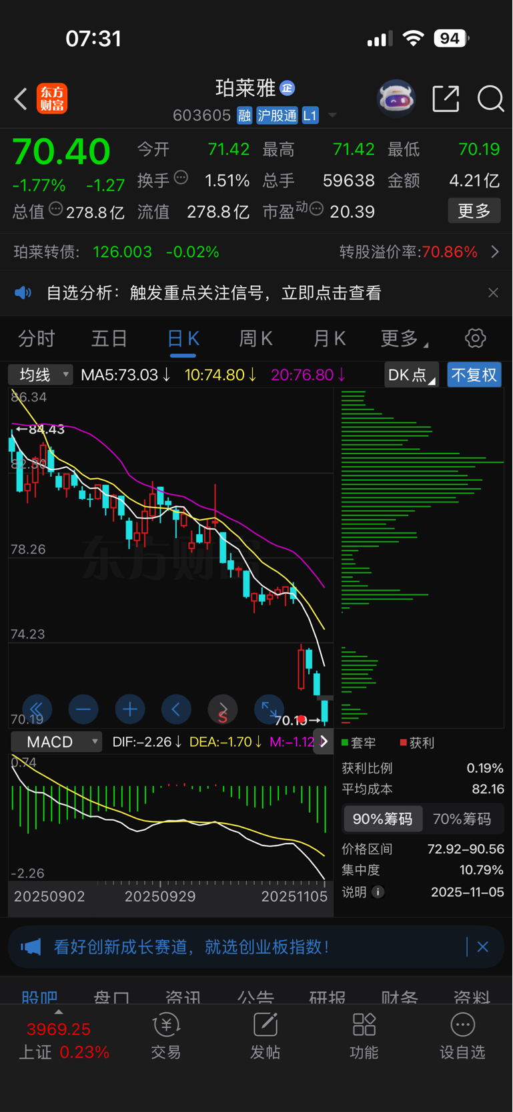Zoom in chart with plus button
The height and width of the screenshot is (1112, 513).
(130, 709)
